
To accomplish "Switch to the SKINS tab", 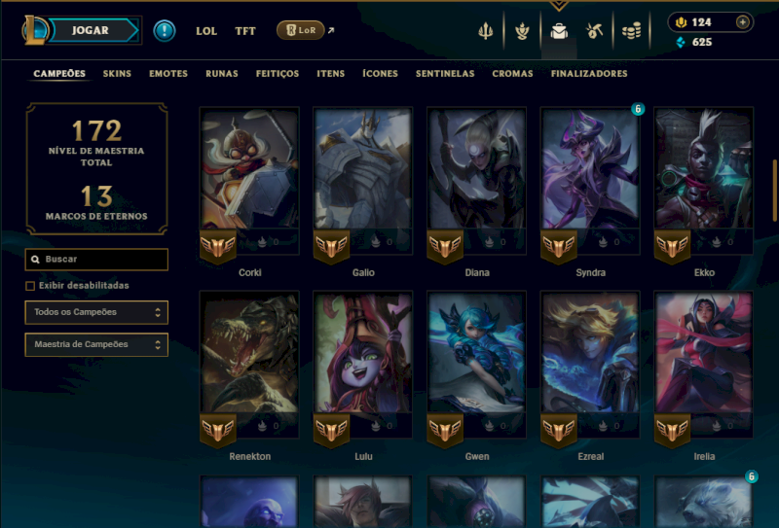I will 117,74.
